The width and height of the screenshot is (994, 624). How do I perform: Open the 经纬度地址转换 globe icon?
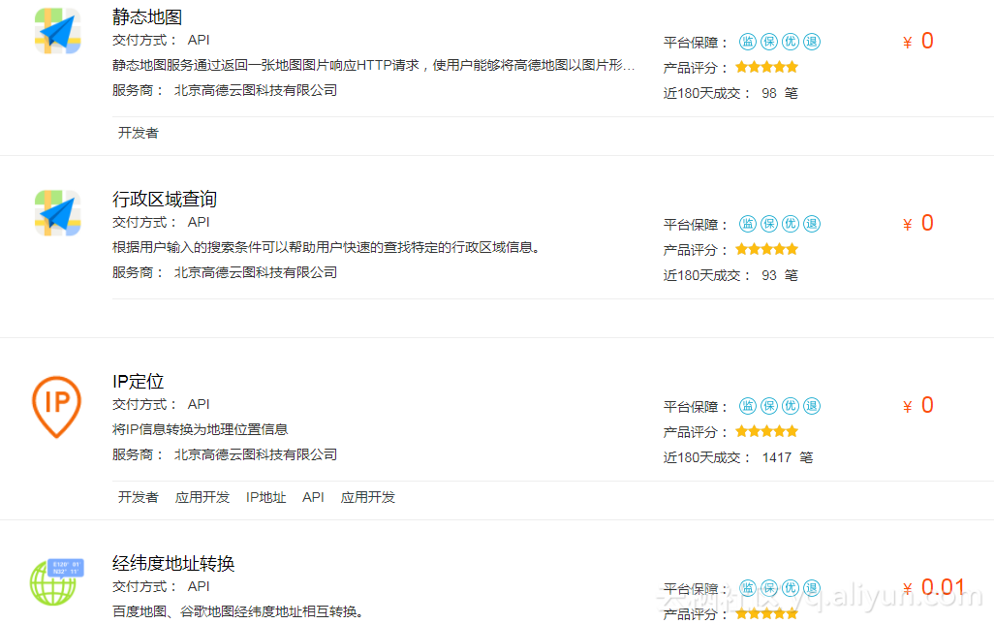56,581
